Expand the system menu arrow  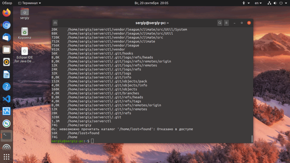(x=286, y=3)
